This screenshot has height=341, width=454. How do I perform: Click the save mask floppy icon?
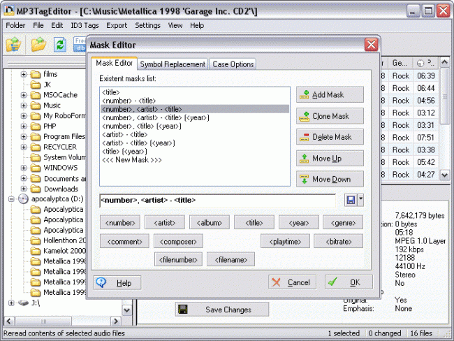pyautogui.click(x=351, y=200)
